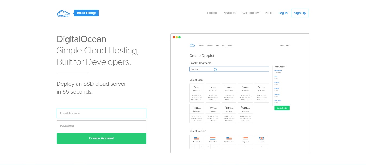
Task: Open the We're Hiring! badge
Action: point(86,13)
